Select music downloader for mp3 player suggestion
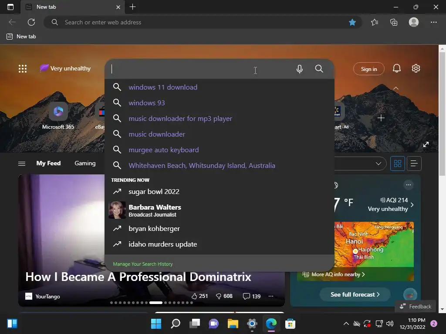Viewport: 446px width, 334px height. [x=220, y=118]
